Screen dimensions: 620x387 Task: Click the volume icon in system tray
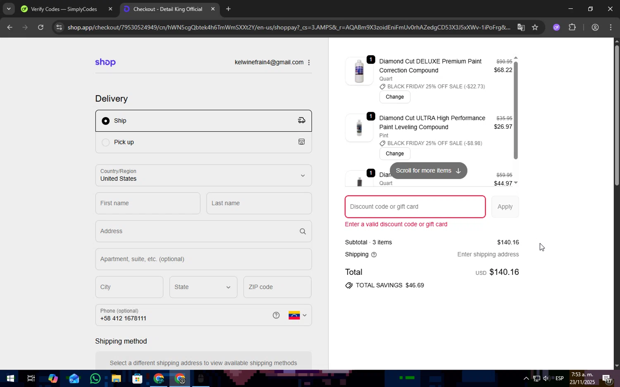[x=546, y=379]
